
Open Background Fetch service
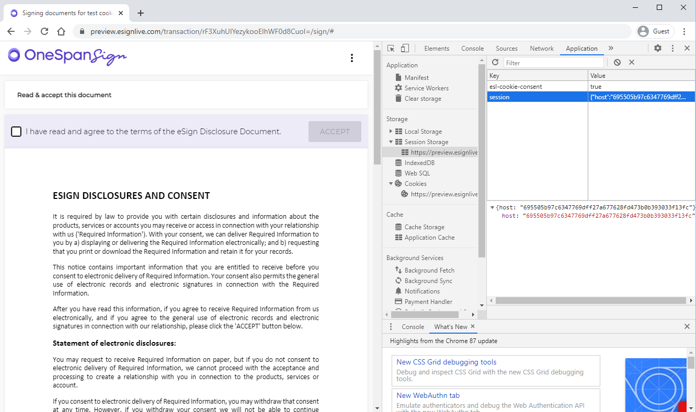(x=429, y=270)
